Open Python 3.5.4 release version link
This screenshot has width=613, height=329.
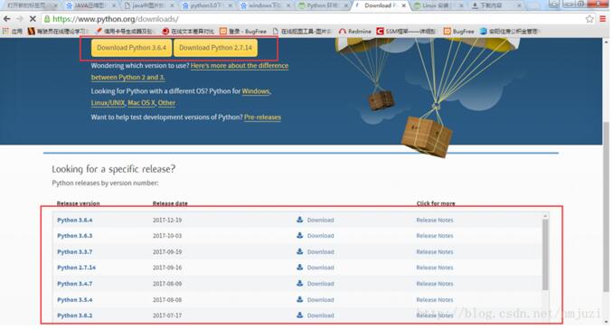click(75, 300)
